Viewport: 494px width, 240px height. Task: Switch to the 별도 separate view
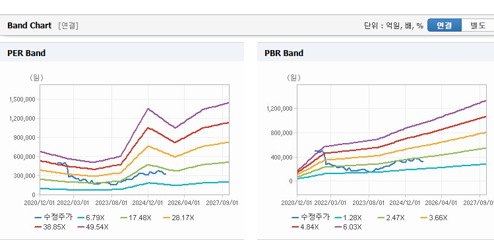point(478,26)
